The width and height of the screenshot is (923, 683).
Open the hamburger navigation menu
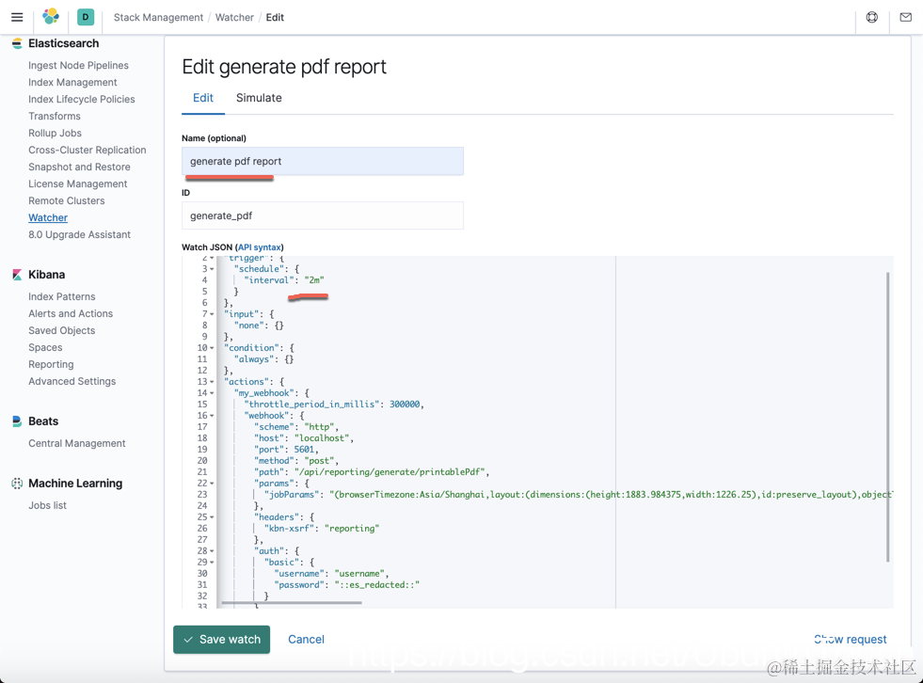coord(17,17)
